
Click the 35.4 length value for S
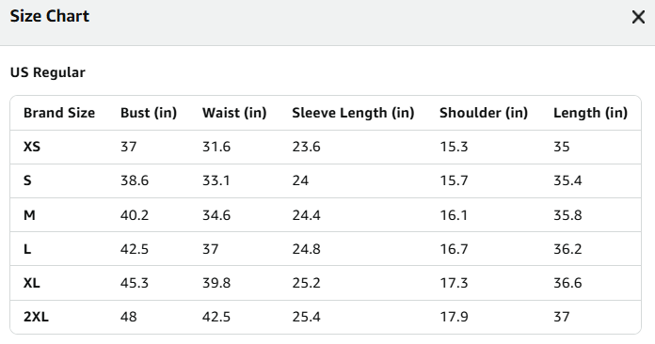[567, 180]
